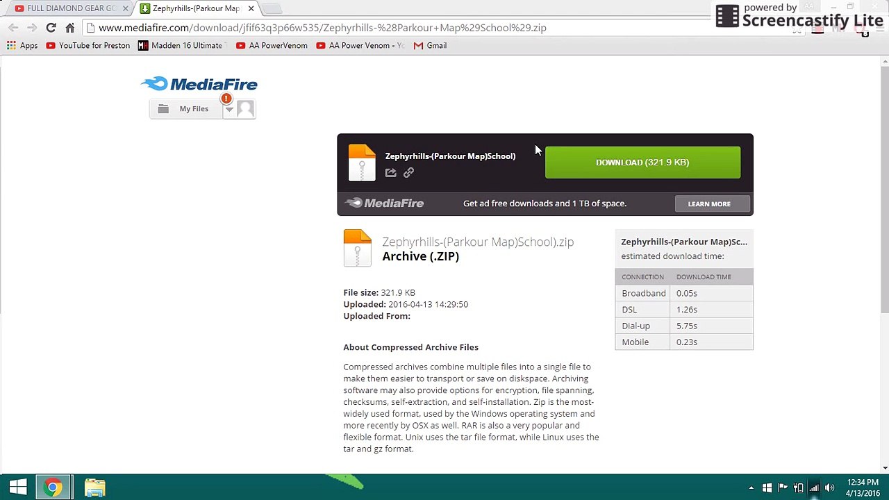Click the Zephyrhills-(Parkour Map)School) title in dark banner

pos(450,156)
